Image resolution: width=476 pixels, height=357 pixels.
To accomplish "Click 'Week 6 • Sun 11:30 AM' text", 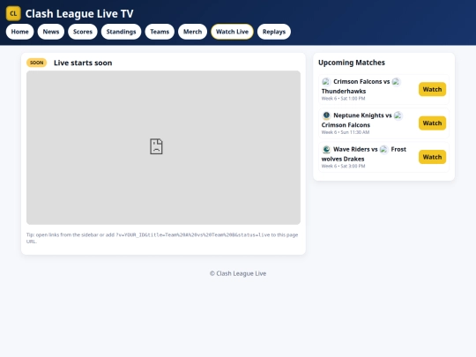I will pos(346,132).
